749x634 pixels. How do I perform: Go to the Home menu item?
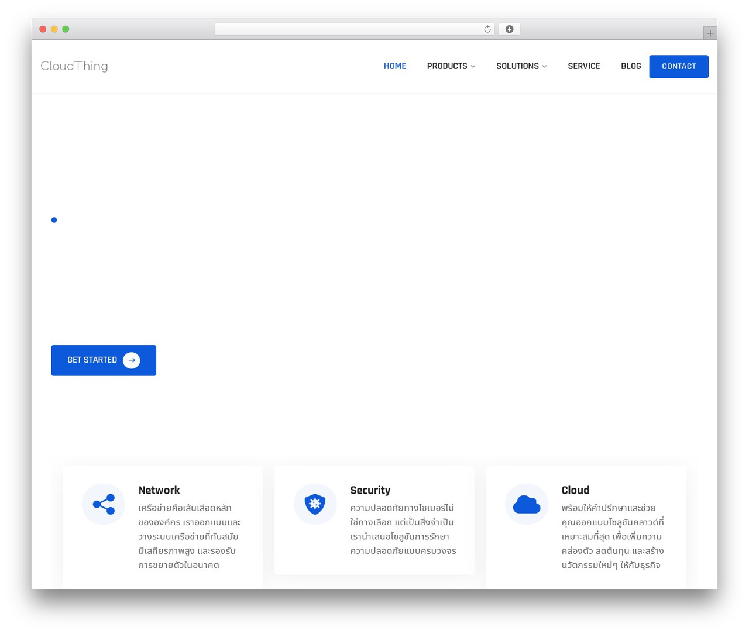[x=395, y=66]
